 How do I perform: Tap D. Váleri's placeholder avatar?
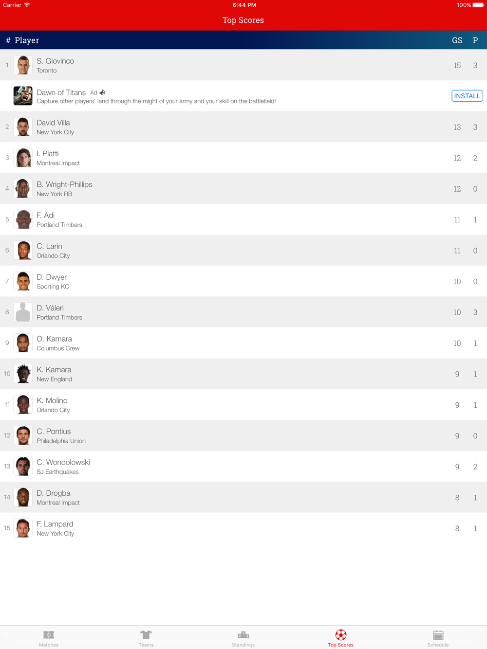click(x=23, y=312)
